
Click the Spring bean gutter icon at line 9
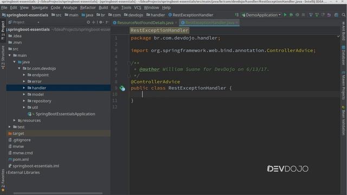[123, 88]
